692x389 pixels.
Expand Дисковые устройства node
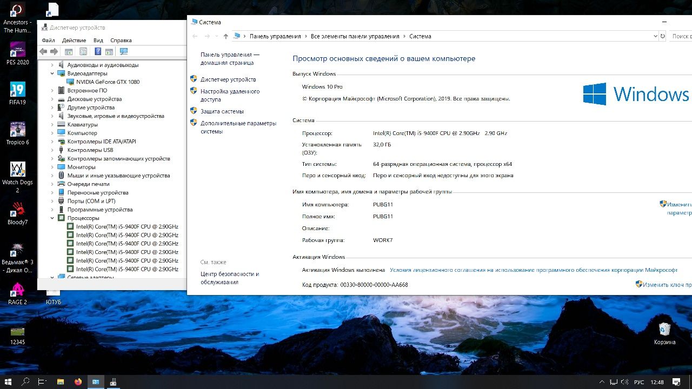click(x=52, y=99)
